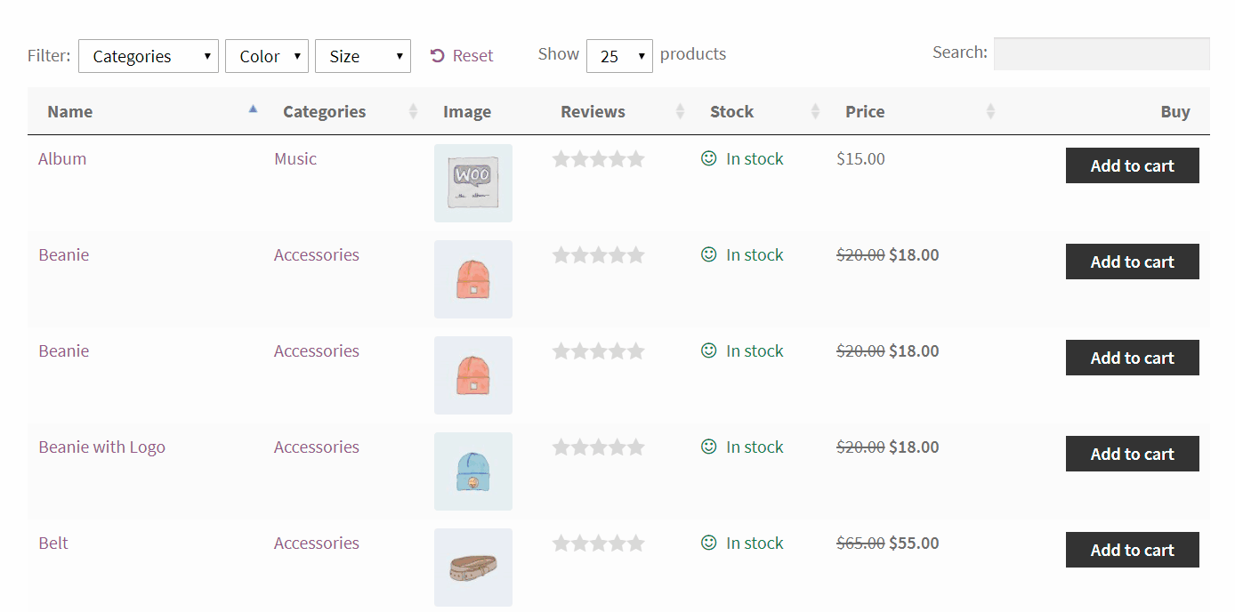Sort by Reviews column arrows
Screen dimensions: 1235x612
point(680,111)
